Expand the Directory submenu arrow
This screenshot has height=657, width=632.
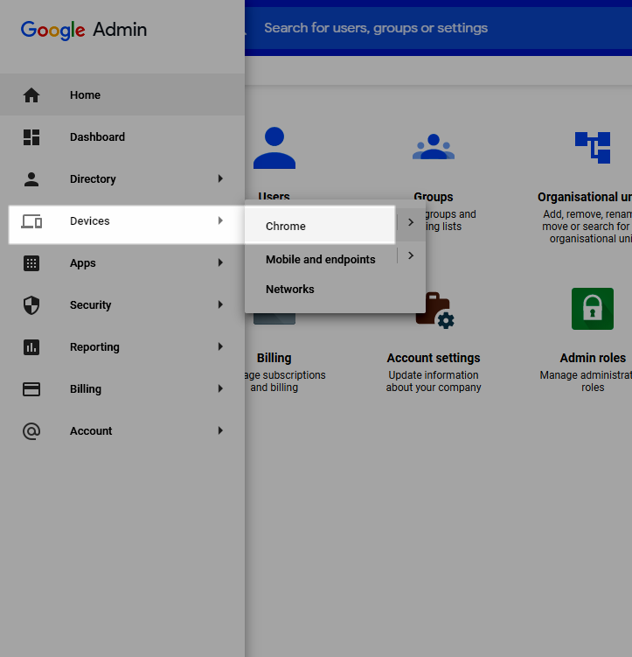[x=220, y=179]
